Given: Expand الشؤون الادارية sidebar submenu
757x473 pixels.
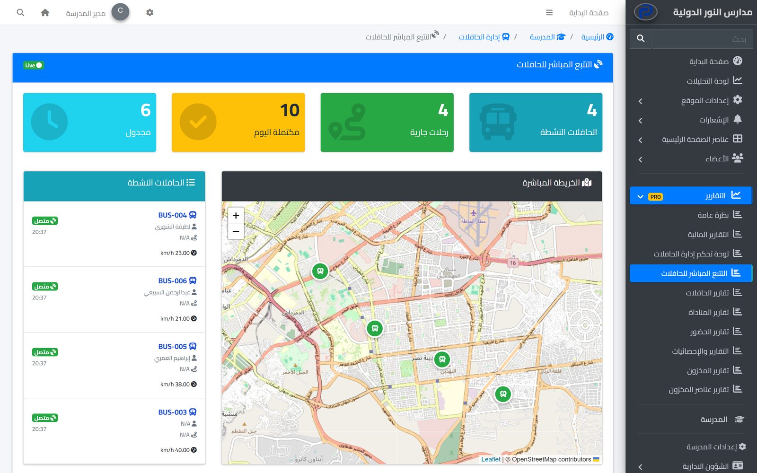Looking at the screenshot, I should click(691, 466).
